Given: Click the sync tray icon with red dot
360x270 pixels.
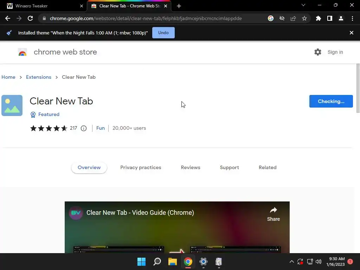Looking at the screenshot, I should pyautogui.click(x=300, y=262).
